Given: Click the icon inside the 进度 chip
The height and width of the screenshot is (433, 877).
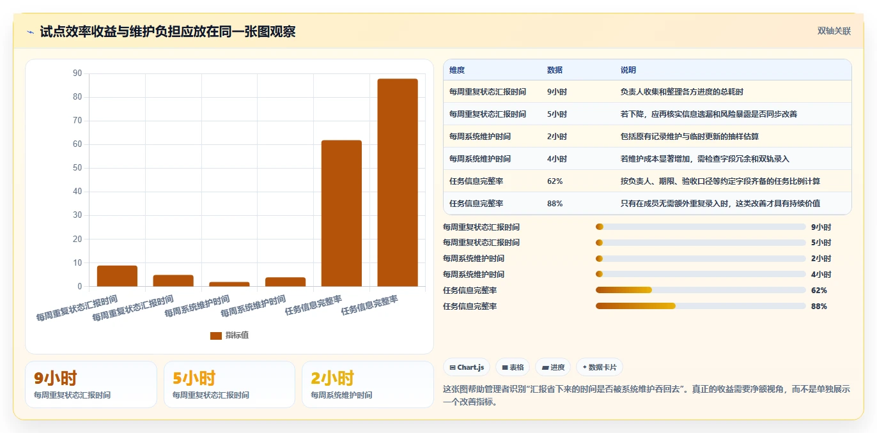Looking at the screenshot, I should (x=545, y=367).
